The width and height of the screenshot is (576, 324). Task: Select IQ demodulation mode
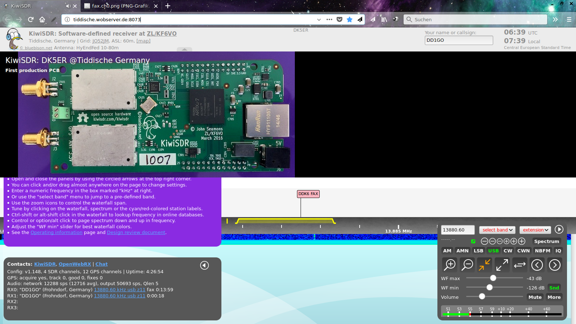(558, 251)
